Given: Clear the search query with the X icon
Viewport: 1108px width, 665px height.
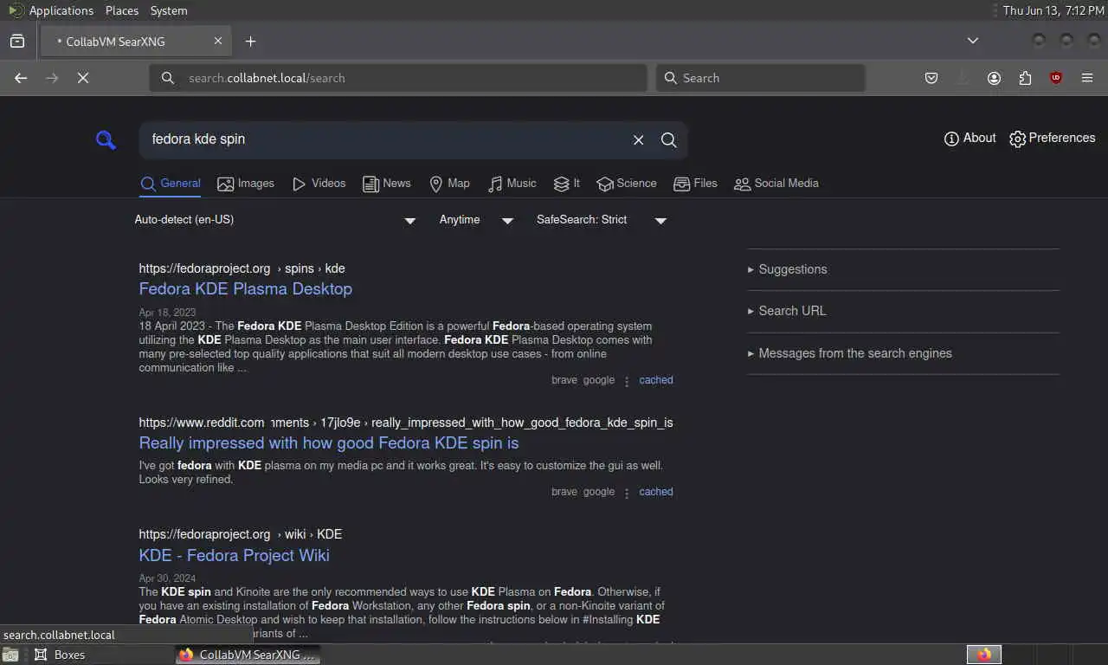Looking at the screenshot, I should click(x=638, y=140).
